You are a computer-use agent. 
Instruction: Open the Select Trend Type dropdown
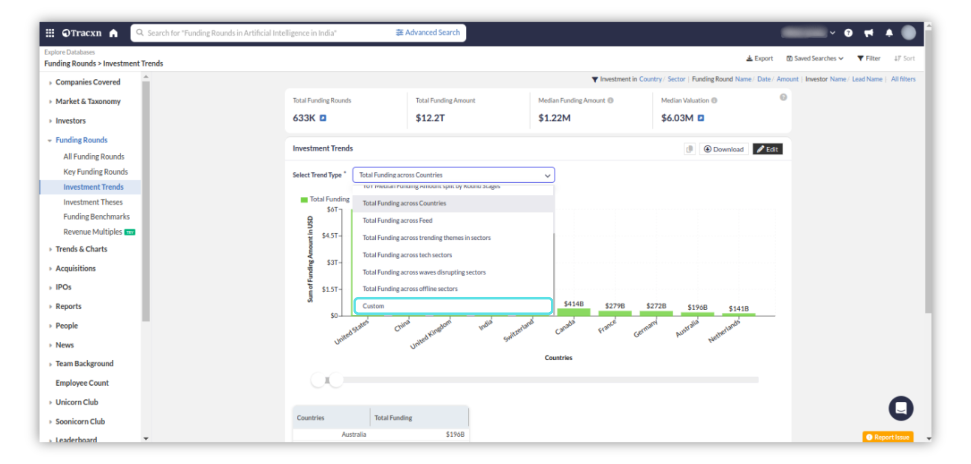[x=453, y=175]
